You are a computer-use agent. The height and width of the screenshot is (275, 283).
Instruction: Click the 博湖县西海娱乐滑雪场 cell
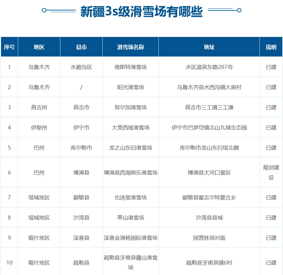131,172
